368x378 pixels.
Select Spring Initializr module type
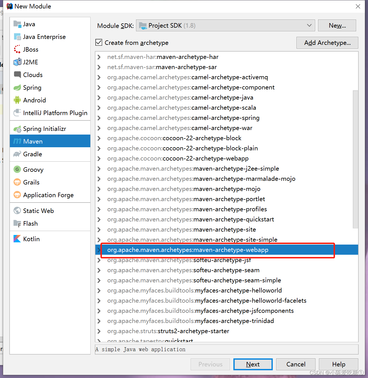[x=45, y=129]
